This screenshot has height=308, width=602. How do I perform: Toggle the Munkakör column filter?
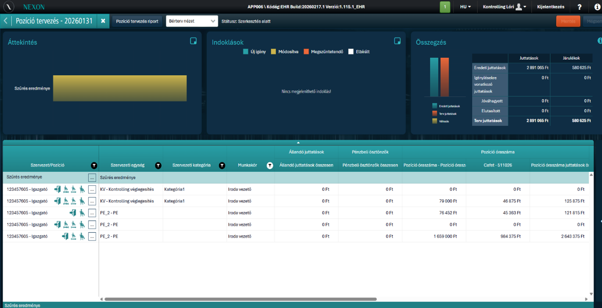(269, 165)
